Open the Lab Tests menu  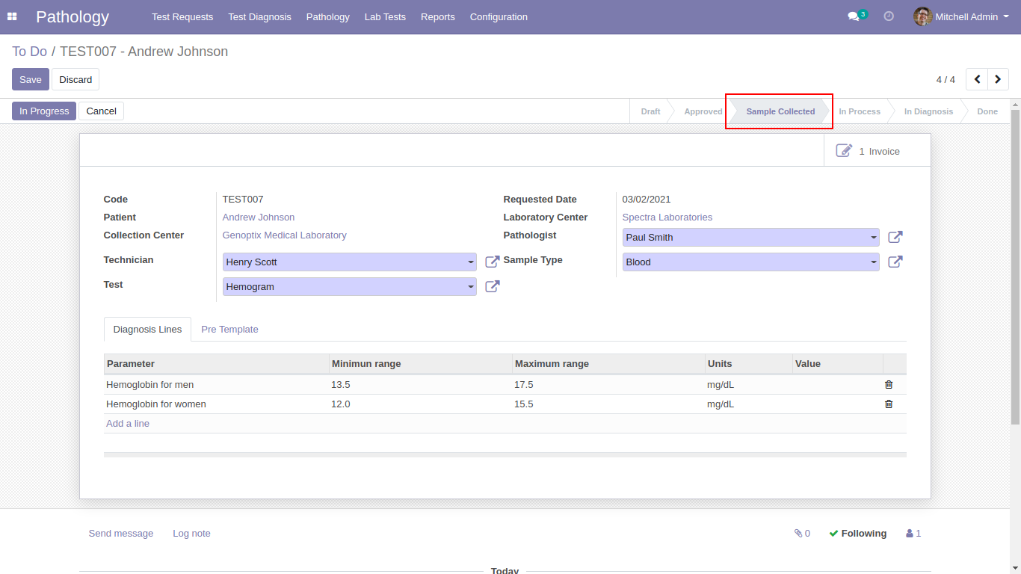coord(385,16)
